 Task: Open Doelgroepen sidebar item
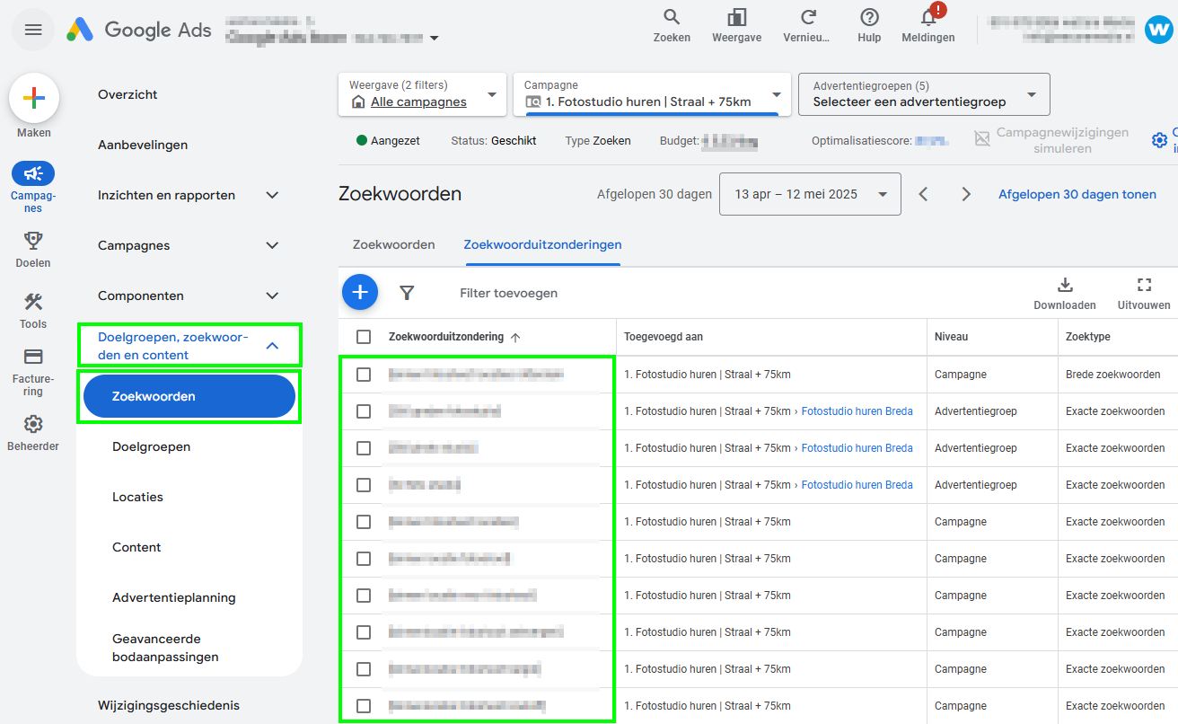click(151, 446)
